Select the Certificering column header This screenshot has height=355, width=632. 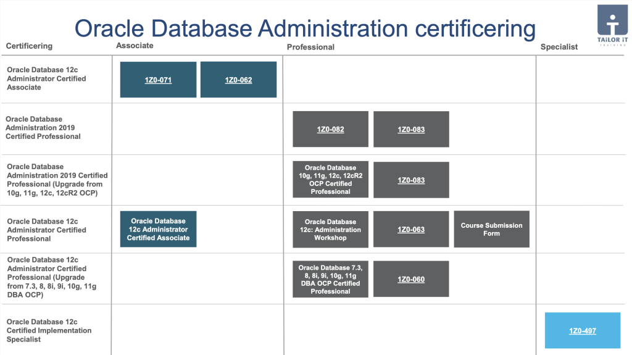[x=29, y=46]
